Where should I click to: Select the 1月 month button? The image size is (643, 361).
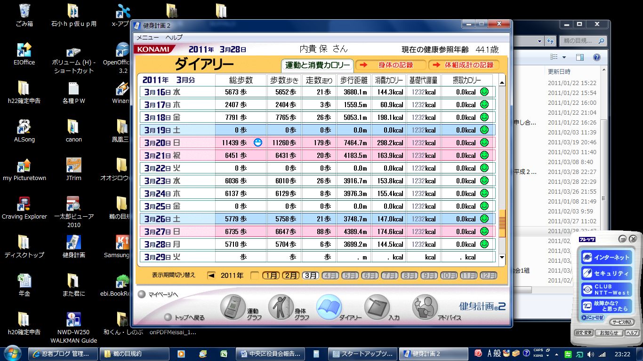pos(271,275)
